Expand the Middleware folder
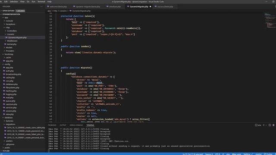 pyautogui.click(x=12, y=41)
